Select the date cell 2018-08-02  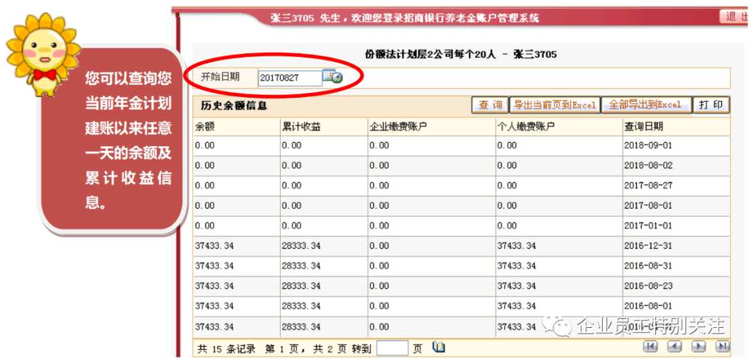(x=648, y=166)
